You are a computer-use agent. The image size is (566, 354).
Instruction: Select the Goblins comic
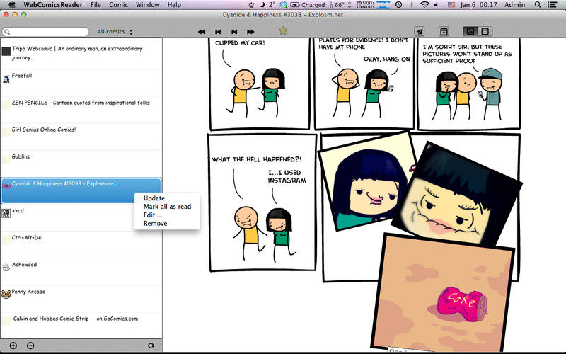[81, 164]
